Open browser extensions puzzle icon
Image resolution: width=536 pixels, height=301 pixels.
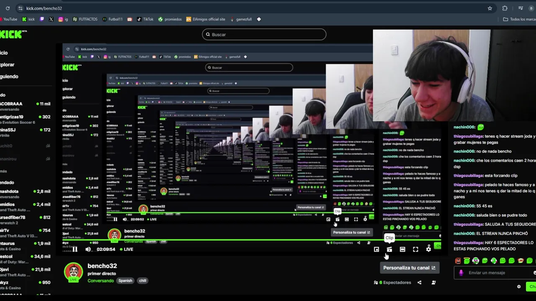pos(505,8)
